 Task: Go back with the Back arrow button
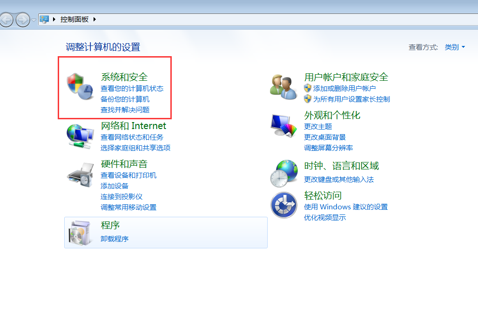[x=6, y=20]
